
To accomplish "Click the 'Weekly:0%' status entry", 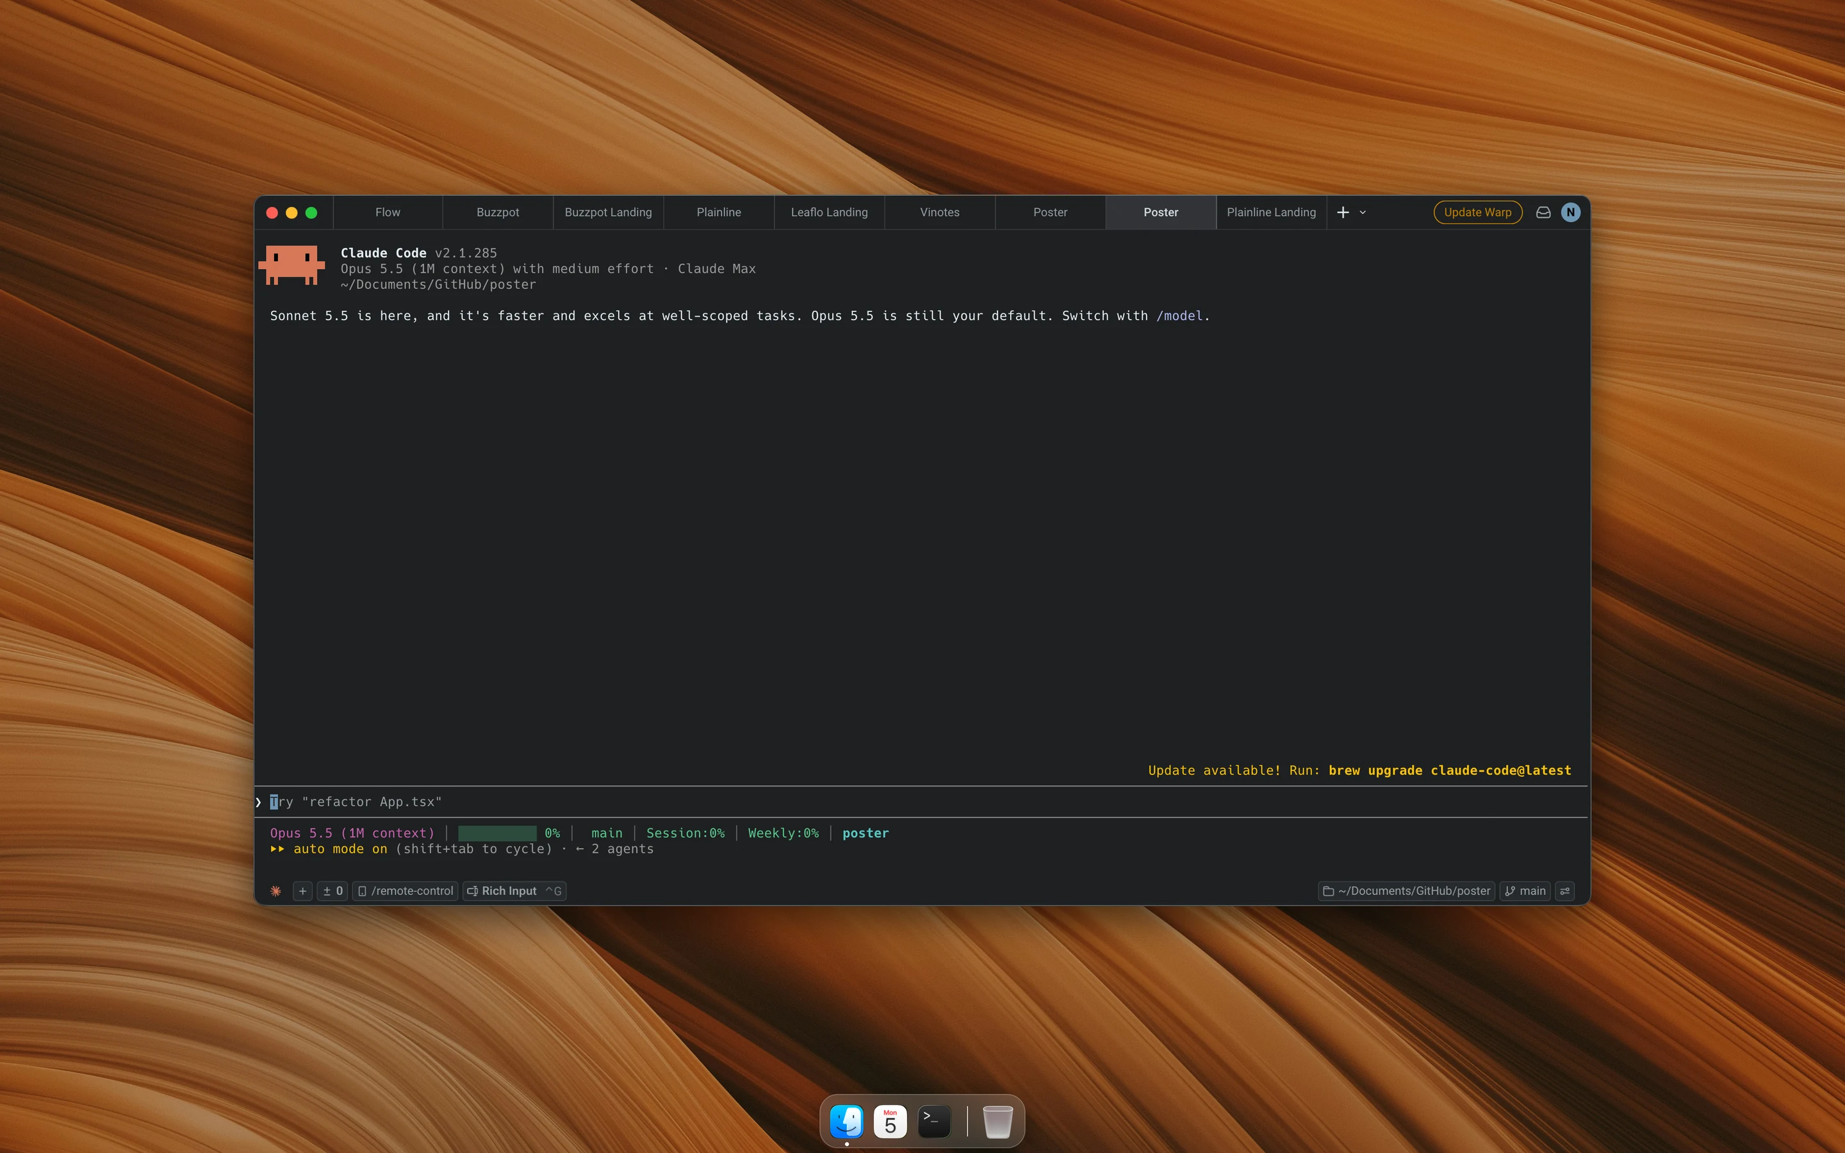I will 783,833.
